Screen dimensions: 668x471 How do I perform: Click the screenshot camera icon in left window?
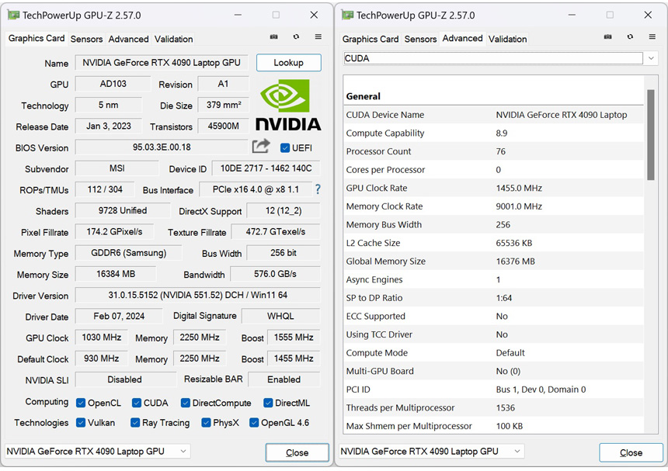point(274,37)
